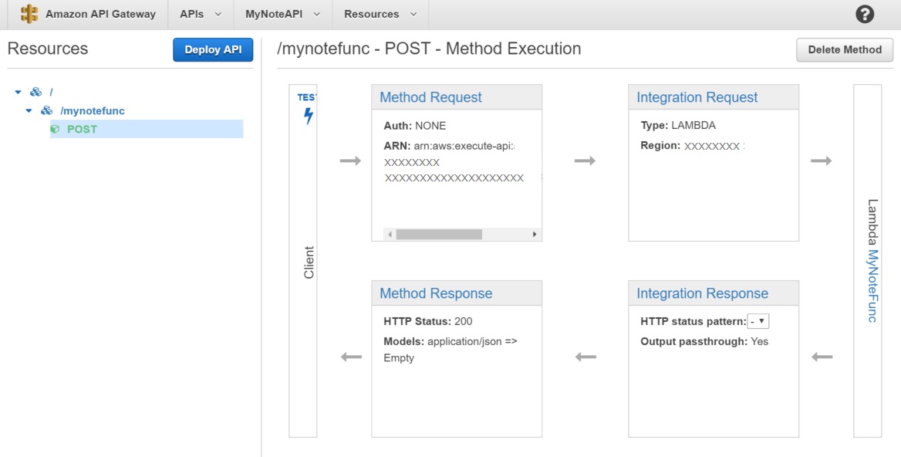
Task: Open the Method Request settings link
Action: [431, 97]
